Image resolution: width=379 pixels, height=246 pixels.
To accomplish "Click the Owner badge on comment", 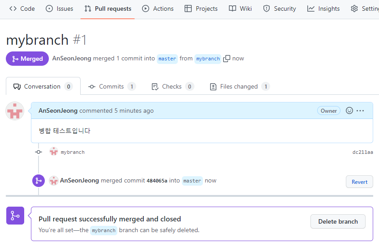I will click(329, 111).
